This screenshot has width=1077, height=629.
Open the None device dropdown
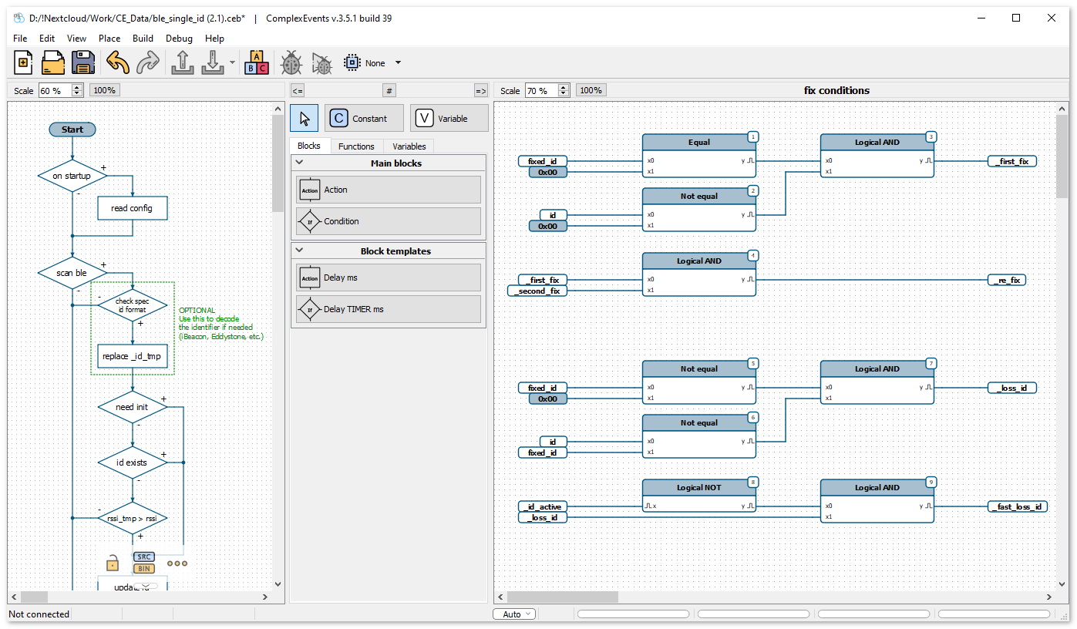pos(398,63)
